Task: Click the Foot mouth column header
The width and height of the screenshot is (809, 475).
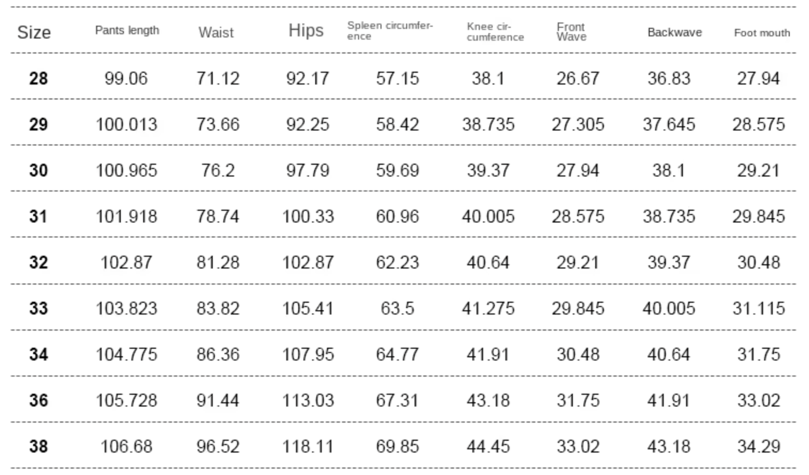Action: click(x=762, y=33)
